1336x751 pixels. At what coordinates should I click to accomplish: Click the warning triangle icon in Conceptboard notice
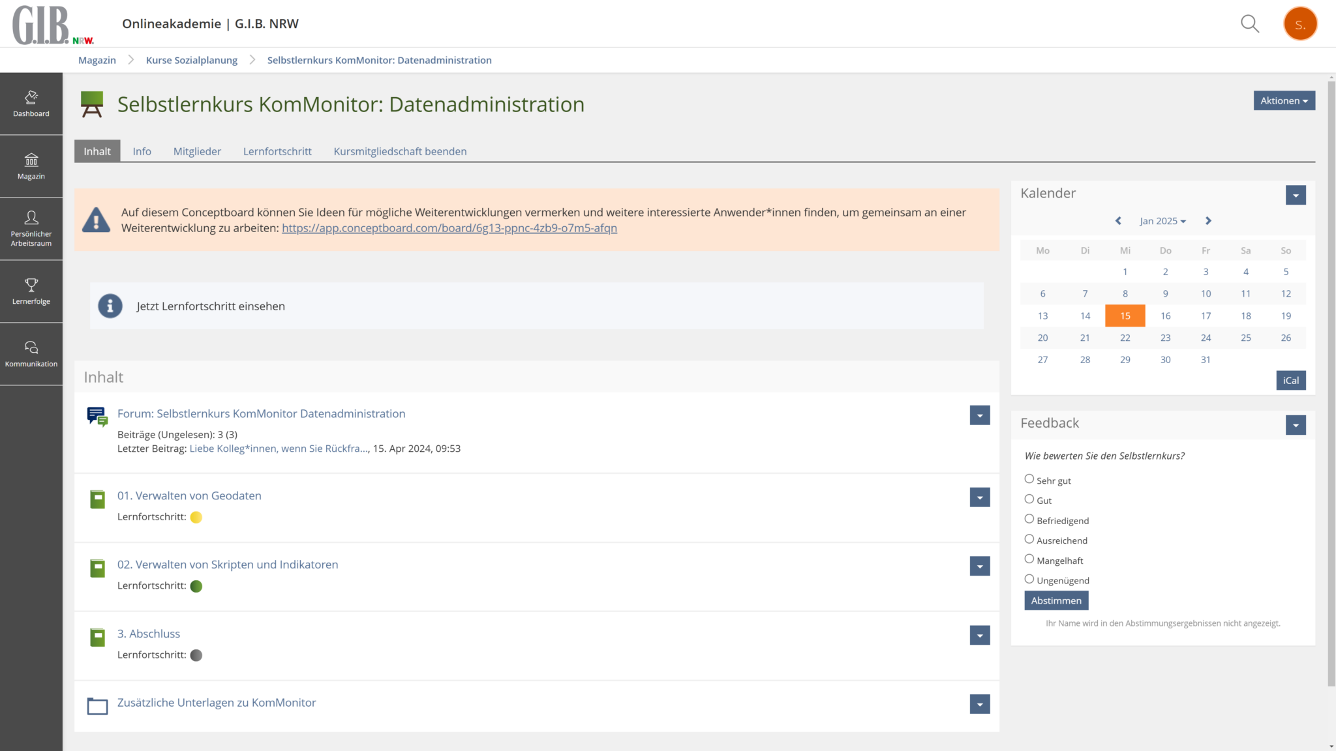point(96,220)
